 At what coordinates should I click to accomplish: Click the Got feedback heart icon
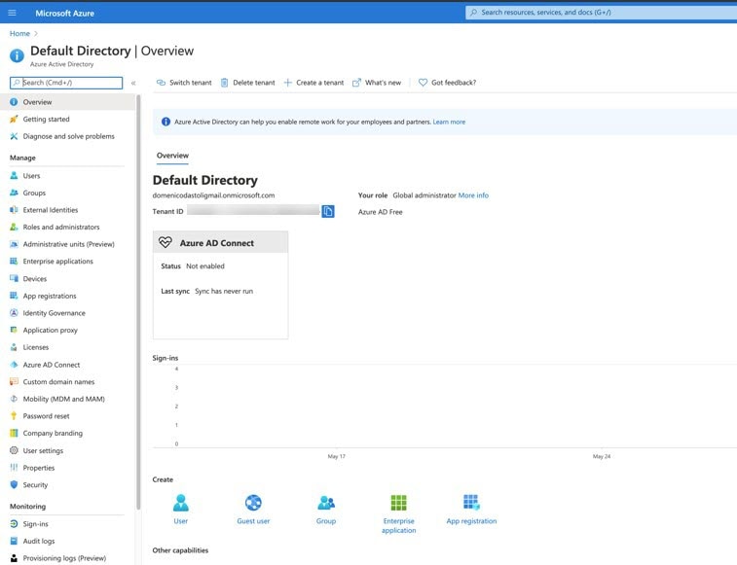click(x=423, y=83)
